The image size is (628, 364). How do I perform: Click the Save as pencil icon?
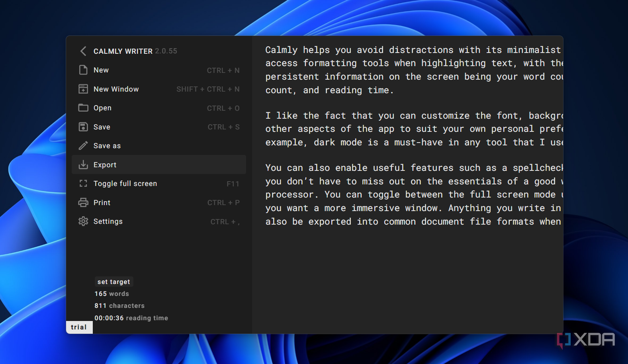click(x=83, y=146)
